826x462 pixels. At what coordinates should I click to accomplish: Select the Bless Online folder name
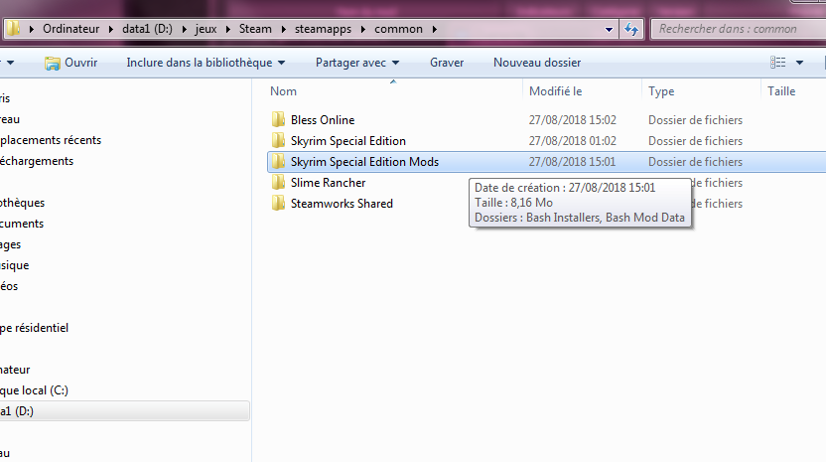click(323, 119)
